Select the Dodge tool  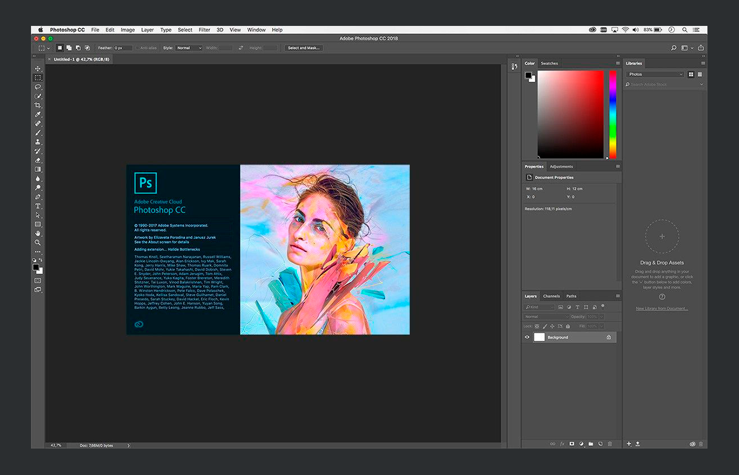coord(38,188)
